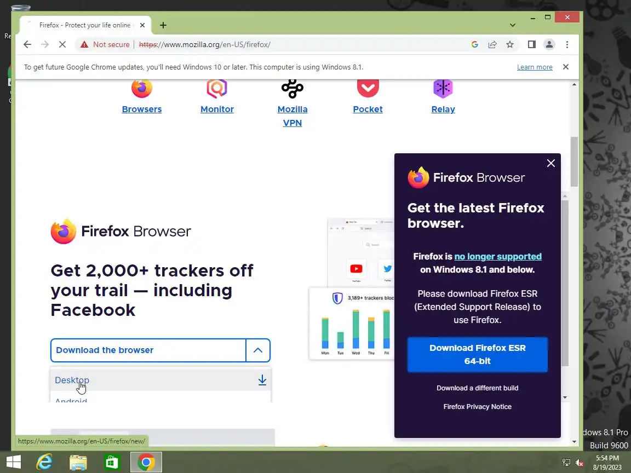Open Firefox Privacy Notice

pos(477,407)
